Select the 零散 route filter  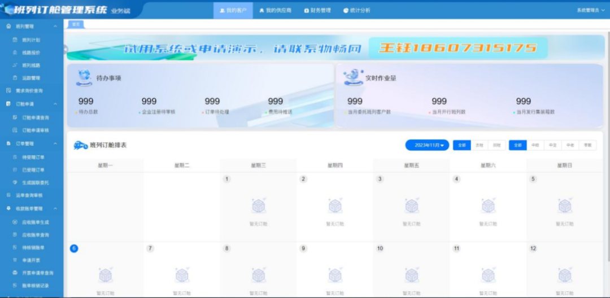coord(587,145)
